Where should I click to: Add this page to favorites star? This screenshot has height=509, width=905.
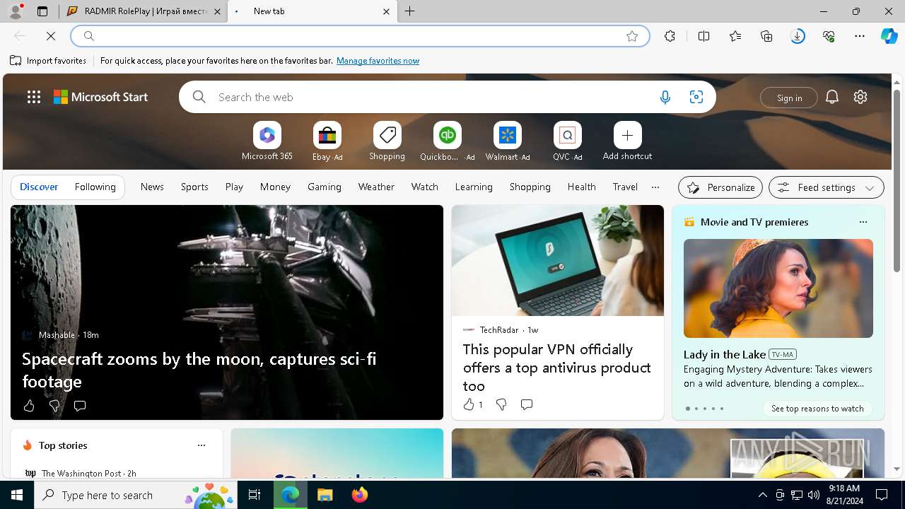[632, 36]
